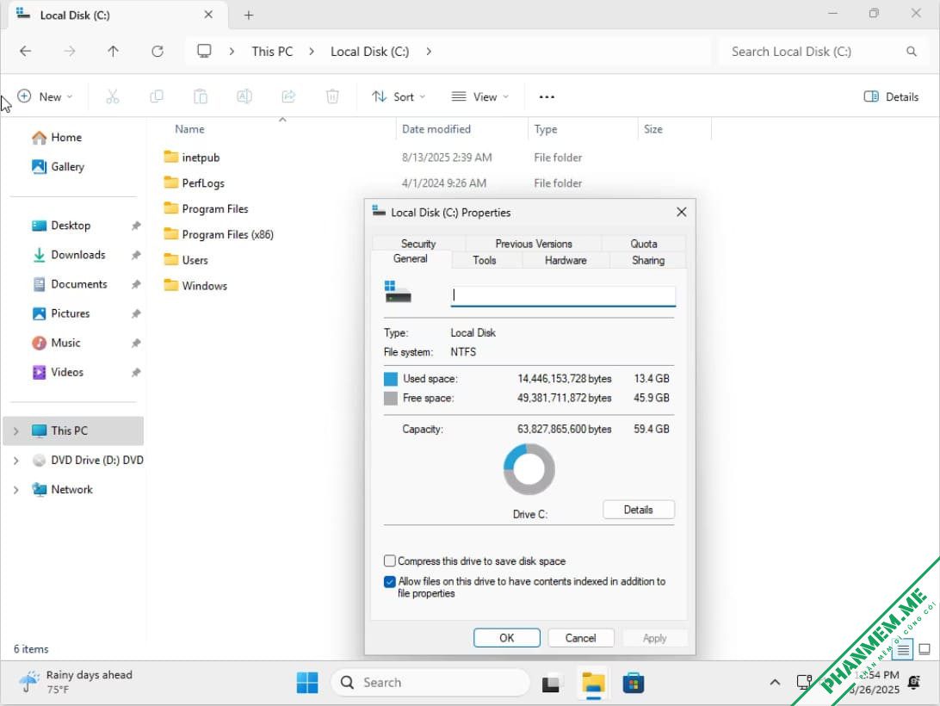Open Task View on taskbar
This screenshot has width=940, height=706.
pyautogui.click(x=552, y=684)
